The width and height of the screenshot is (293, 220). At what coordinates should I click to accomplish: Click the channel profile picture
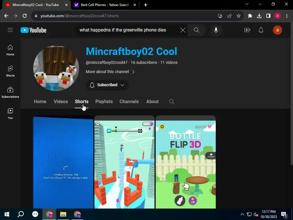(x=56, y=68)
